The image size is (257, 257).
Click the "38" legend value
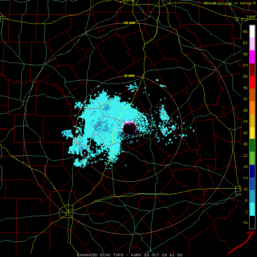tap(245, 110)
